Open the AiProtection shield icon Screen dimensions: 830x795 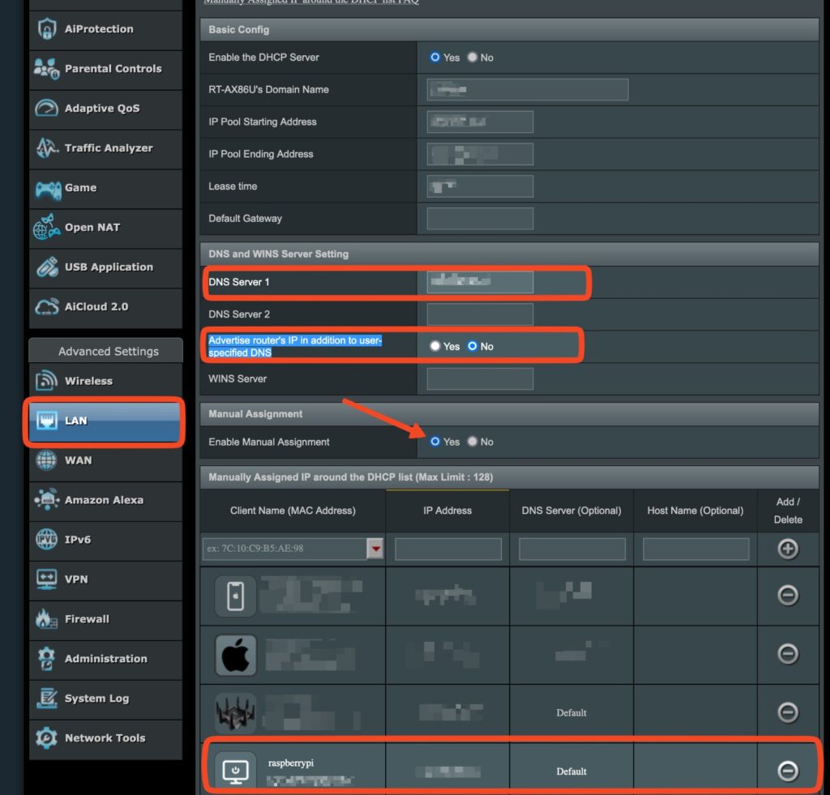pos(46,29)
